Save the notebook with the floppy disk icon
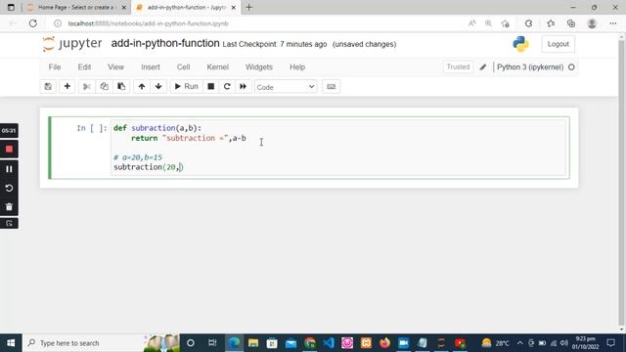The image size is (626, 352). [x=48, y=87]
